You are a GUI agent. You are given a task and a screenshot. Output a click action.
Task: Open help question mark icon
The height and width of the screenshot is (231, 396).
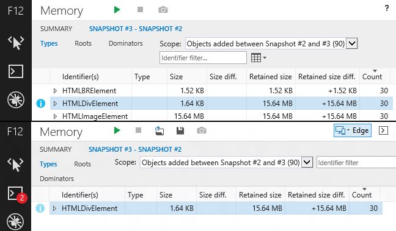point(387,8)
